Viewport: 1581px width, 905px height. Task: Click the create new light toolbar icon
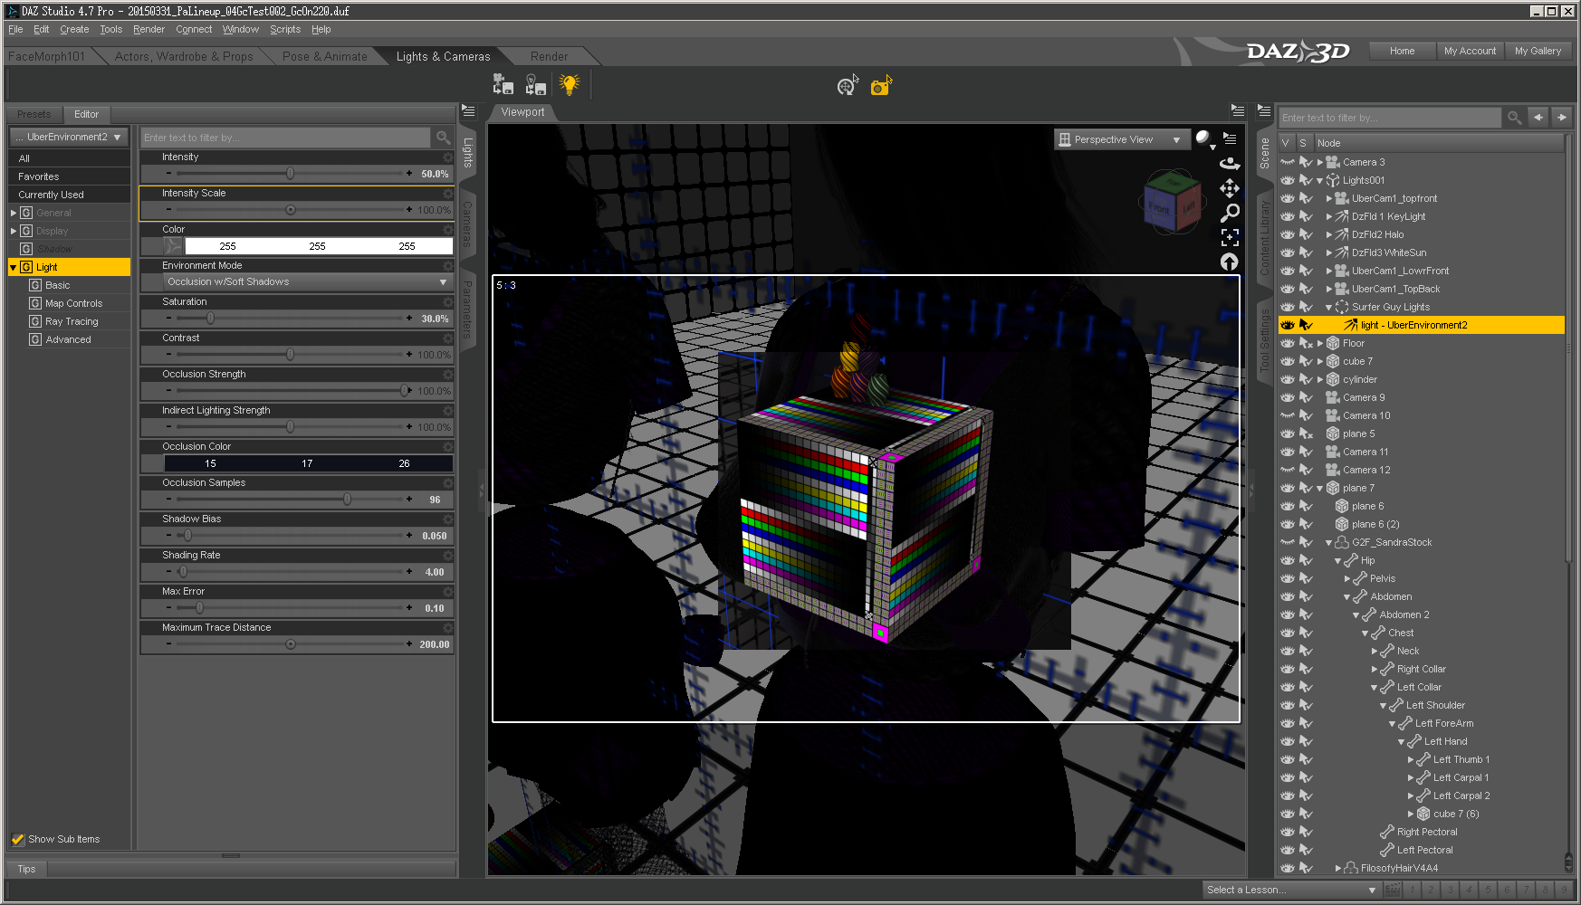[x=535, y=85]
